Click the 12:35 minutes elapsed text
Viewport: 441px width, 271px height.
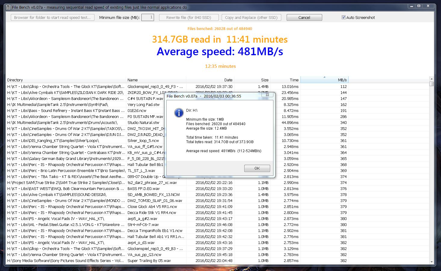pyautogui.click(x=220, y=66)
